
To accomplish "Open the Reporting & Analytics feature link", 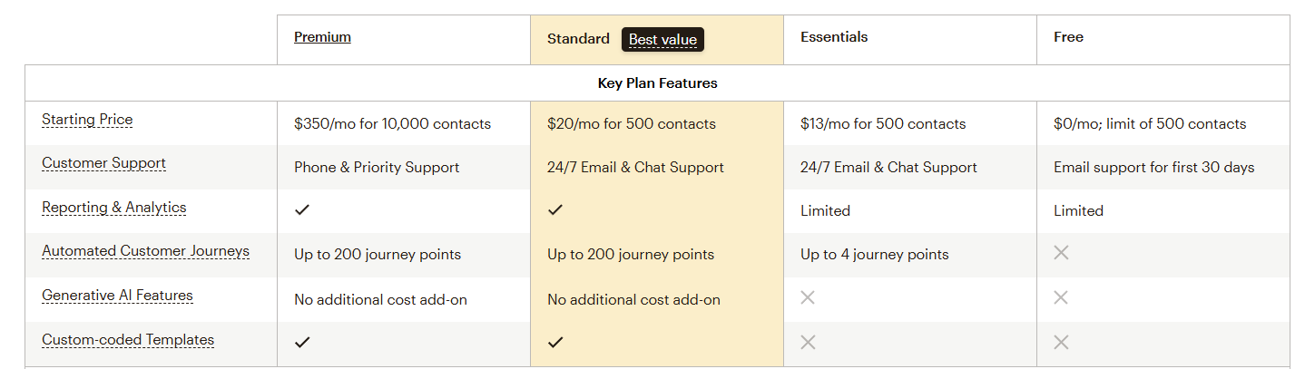I will tap(113, 208).
